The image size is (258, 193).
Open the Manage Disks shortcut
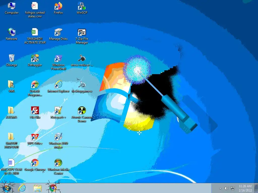(x=58, y=34)
